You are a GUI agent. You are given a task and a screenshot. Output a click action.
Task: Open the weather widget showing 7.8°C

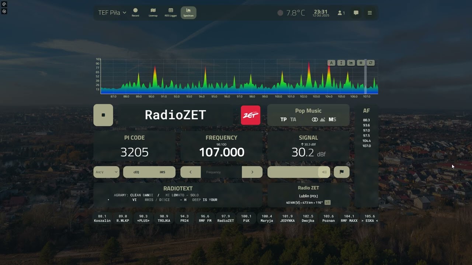291,13
